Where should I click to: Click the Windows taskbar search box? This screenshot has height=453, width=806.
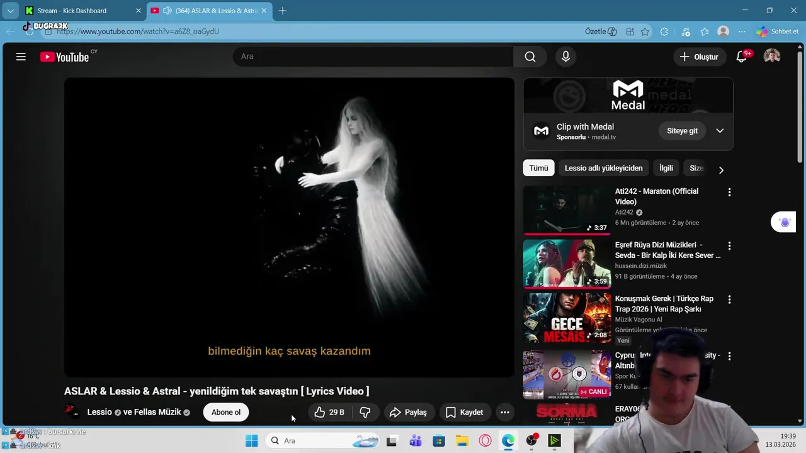coord(322,440)
